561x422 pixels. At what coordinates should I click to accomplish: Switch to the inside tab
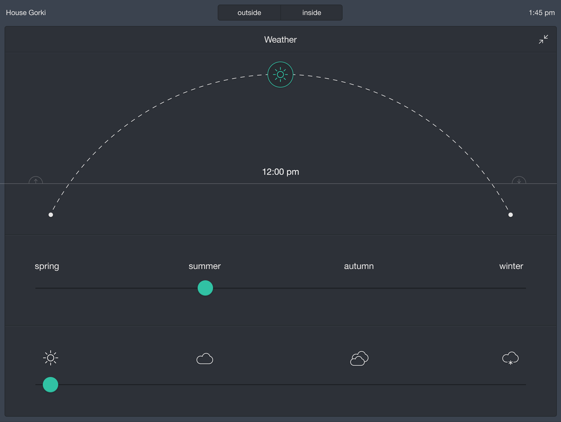tap(311, 13)
